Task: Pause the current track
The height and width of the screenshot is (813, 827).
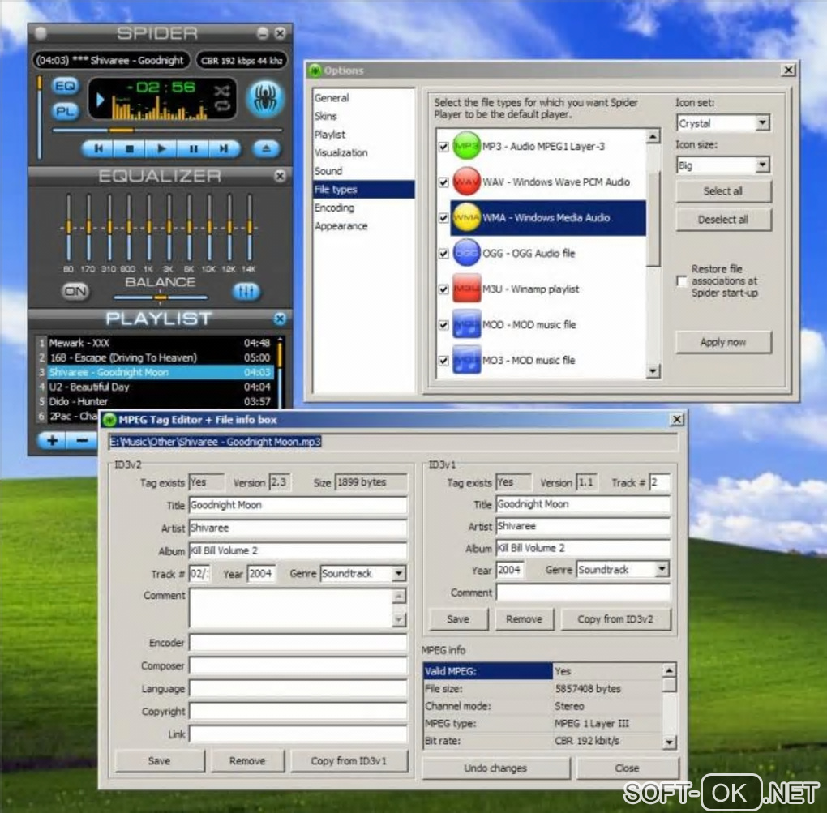Action: (x=193, y=149)
